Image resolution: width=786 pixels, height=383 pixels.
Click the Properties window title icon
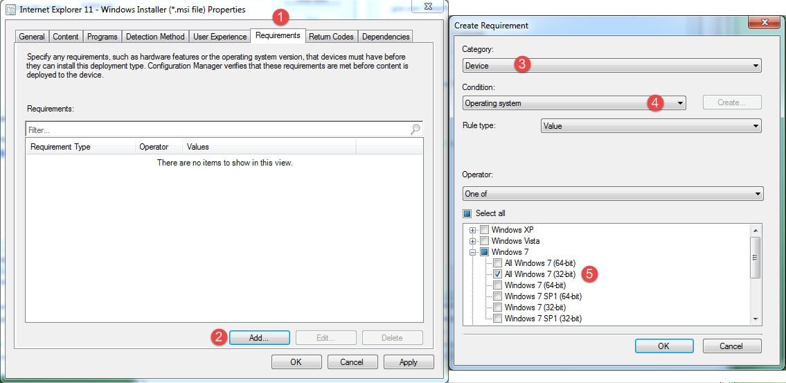click(x=10, y=9)
